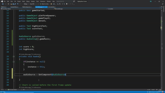
Task: Click the feedback icon below window controls
Action: point(163,4)
